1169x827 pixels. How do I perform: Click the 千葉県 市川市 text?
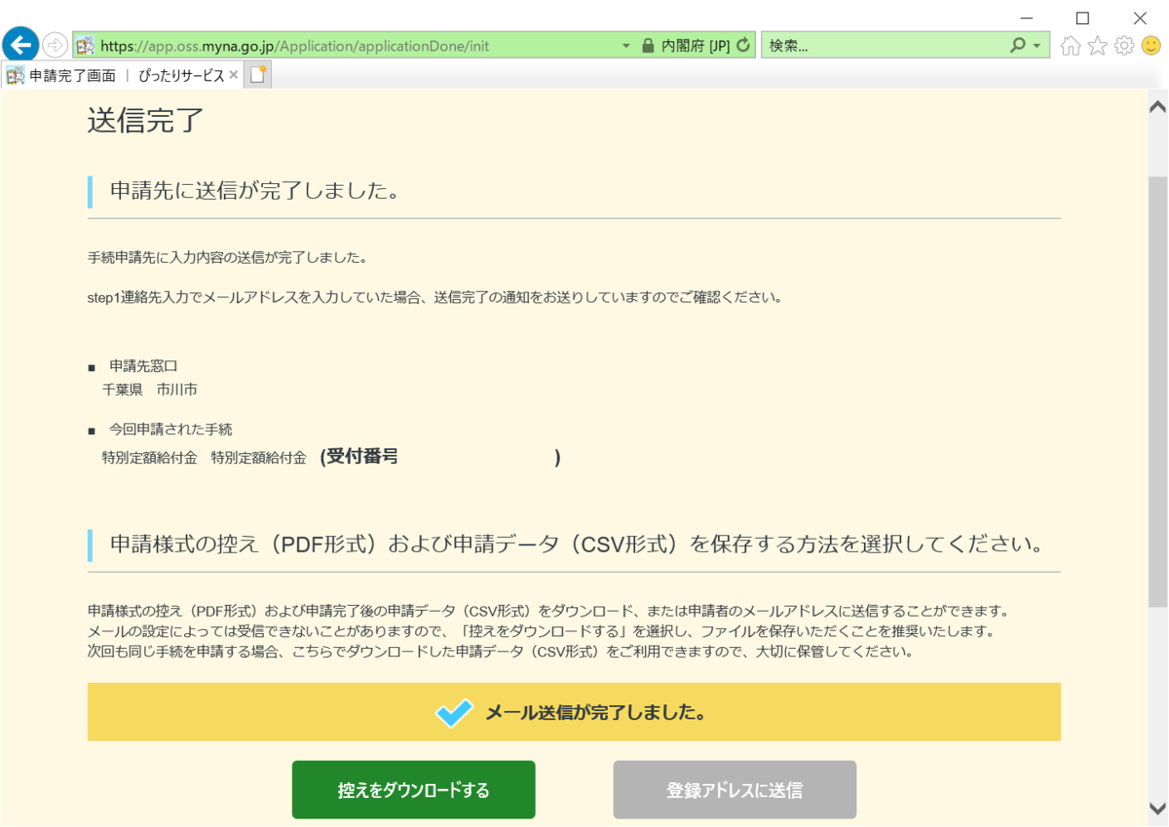(x=150, y=390)
